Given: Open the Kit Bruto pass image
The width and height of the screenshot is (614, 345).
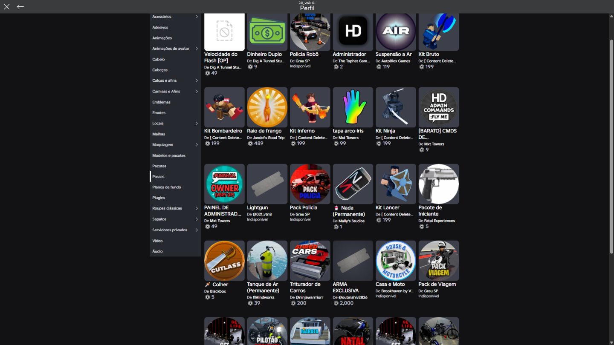Looking at the screenshot, I should (439, 32).
